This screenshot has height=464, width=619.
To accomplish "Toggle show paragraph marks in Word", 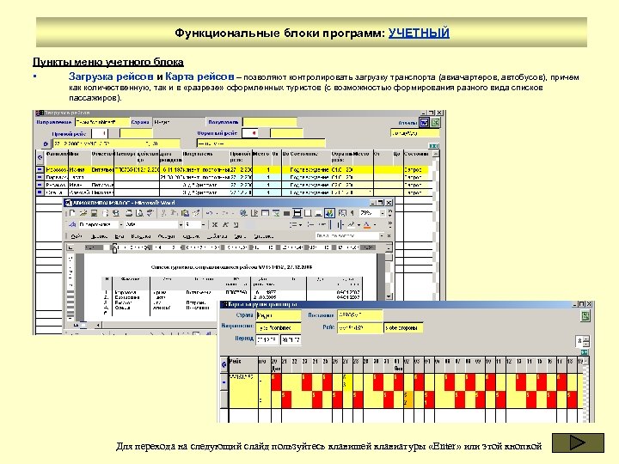I will click(x=352, y=213).
